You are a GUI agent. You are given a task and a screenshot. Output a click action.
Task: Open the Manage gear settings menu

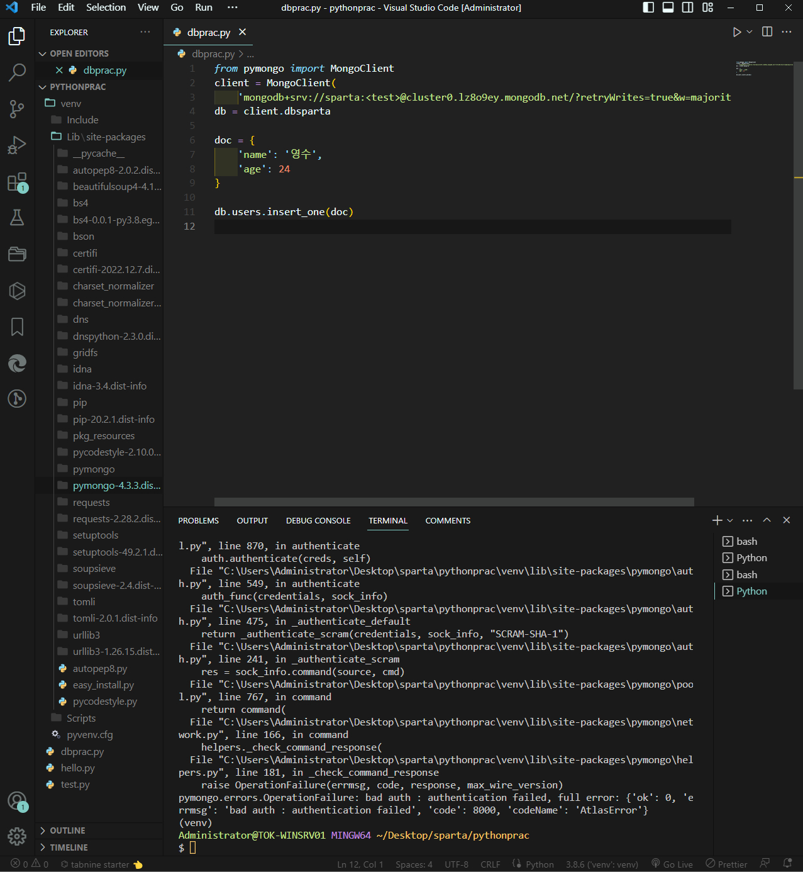tap(17, 836)
